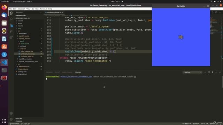223x125 pixels.
Task: Open the Terminal menu
Action: pos(43,9)
